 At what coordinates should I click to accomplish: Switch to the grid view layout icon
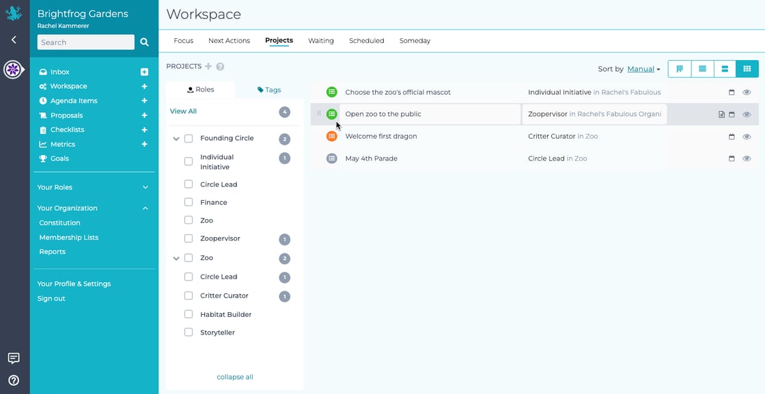(747, 69)
